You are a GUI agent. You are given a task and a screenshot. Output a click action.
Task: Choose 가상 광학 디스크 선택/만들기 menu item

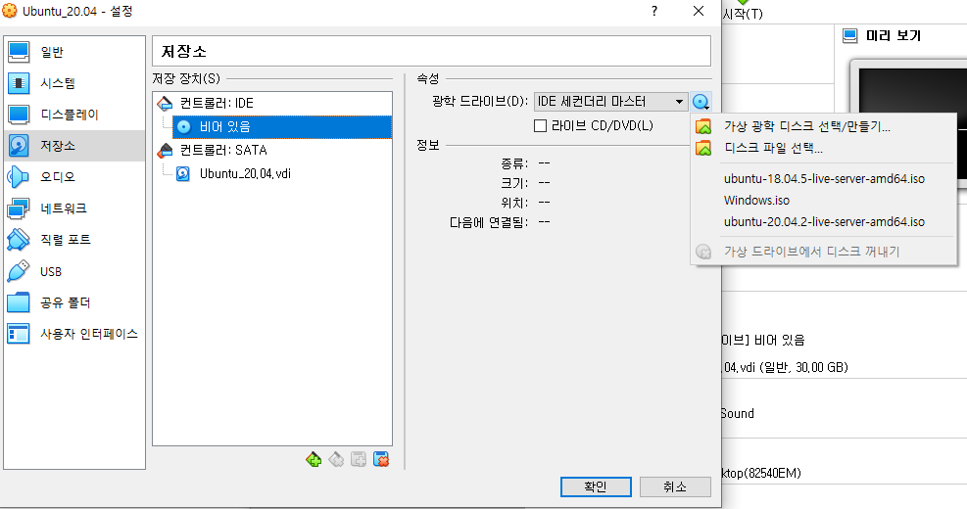pyautogui.click(x=824, y=127)
